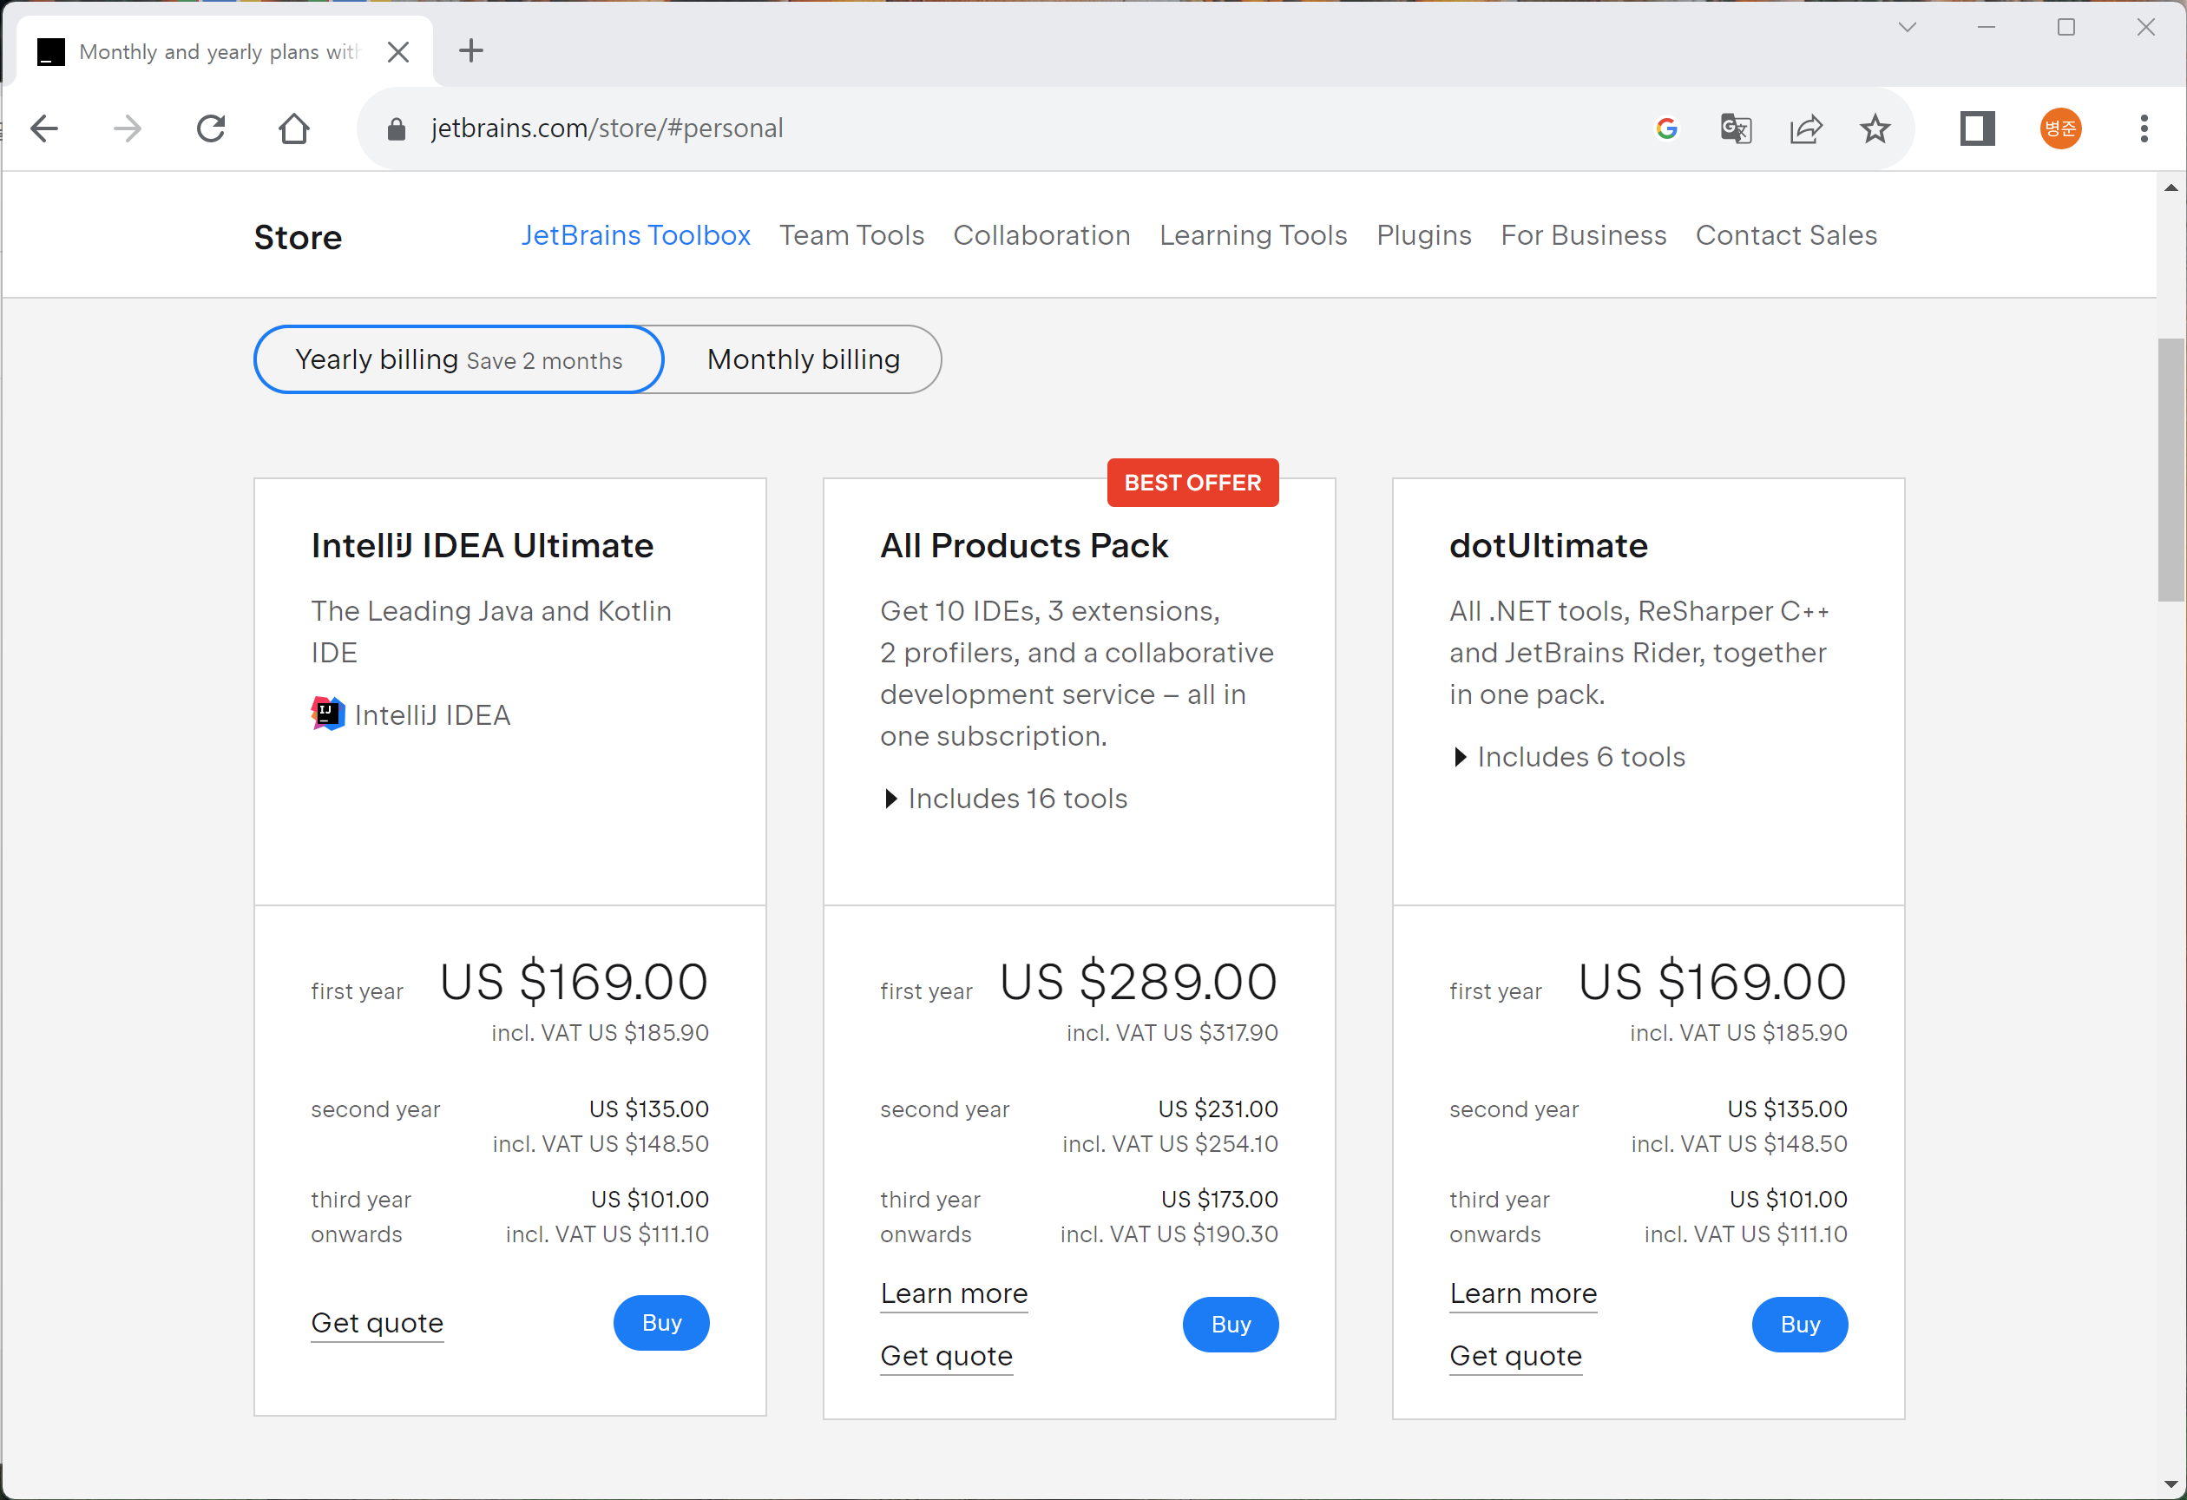Select Yearly billing option
Image resolution: width=2187 pixels, height=1500 pixels.
[x=458, y=359]
